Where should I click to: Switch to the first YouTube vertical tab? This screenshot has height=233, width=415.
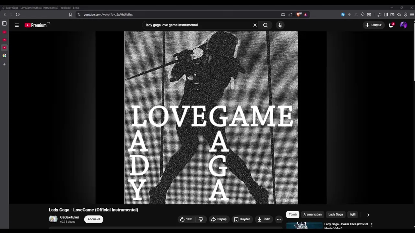pos(4,32)
